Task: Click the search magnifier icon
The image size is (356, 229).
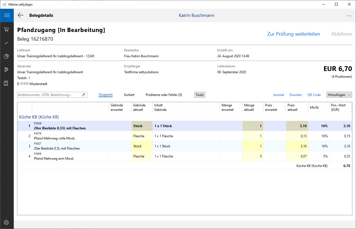Action: coord(83,95)
